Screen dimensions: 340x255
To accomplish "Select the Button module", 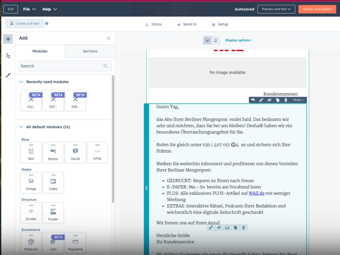I will [53, 152].
